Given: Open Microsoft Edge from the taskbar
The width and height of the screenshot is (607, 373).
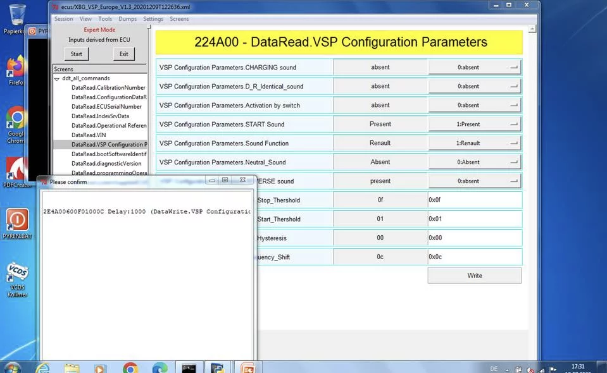Looking at the screenshot, I should click(x=160, y=369).
